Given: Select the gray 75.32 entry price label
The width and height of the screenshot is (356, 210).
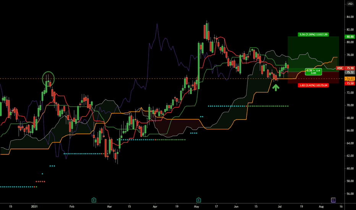Looking at the screenshot, I should click(350, 72).
